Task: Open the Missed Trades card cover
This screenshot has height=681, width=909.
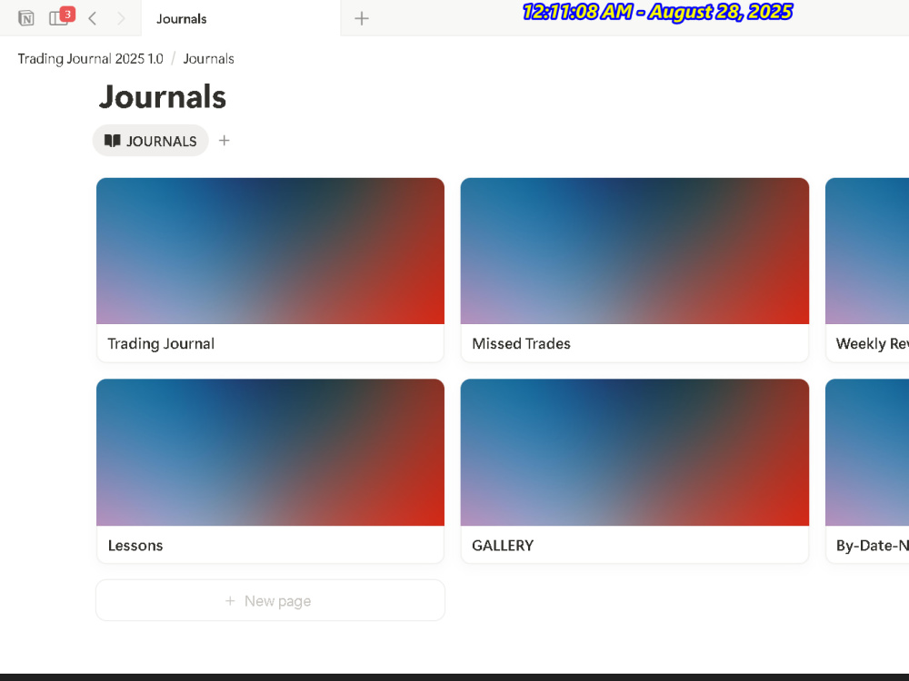Action: [634, 251]
